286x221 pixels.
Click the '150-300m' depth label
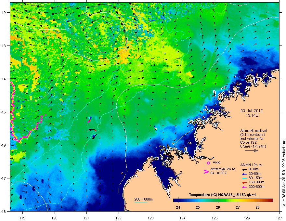click(x=256, y=182)
